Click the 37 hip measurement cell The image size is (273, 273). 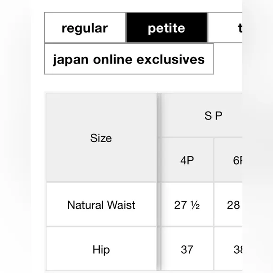[187, 249]
